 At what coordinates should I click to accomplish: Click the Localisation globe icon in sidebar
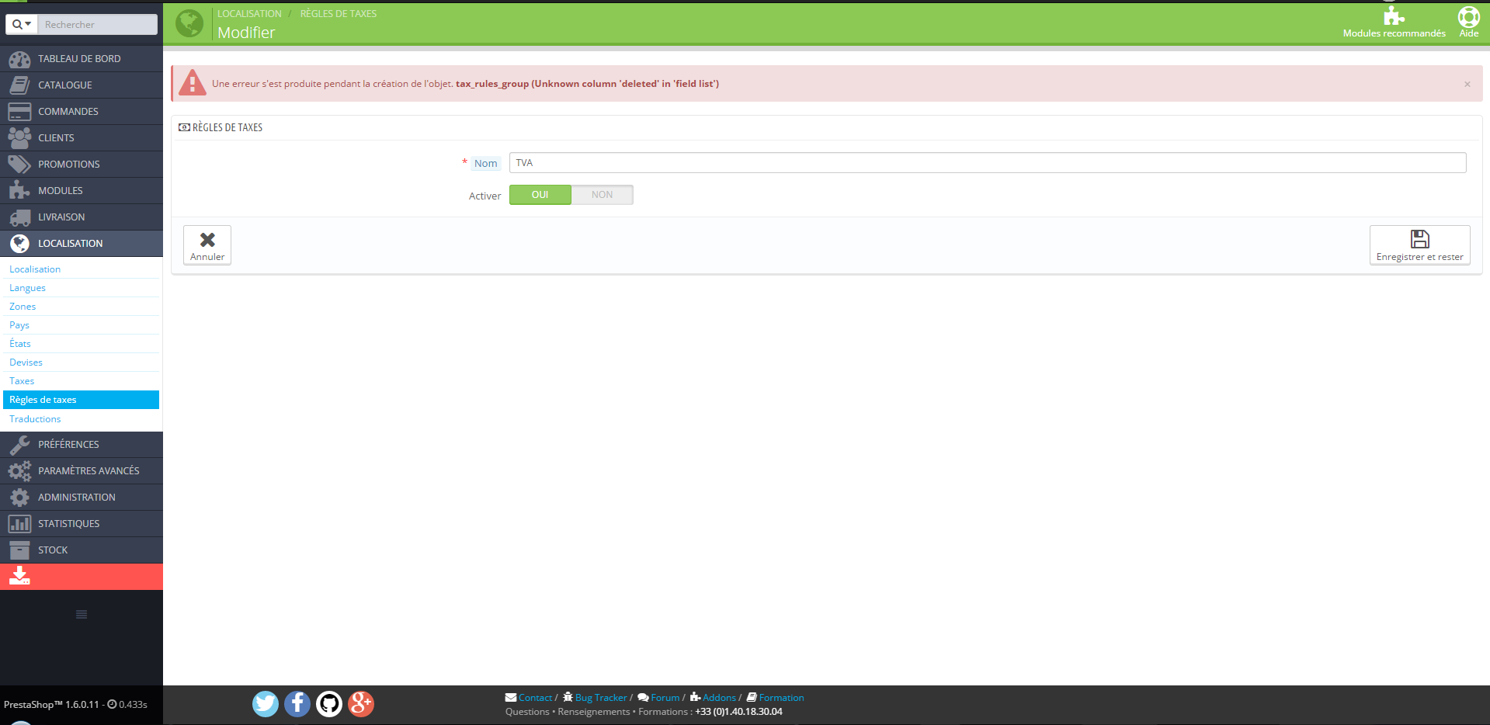point(19,244)
